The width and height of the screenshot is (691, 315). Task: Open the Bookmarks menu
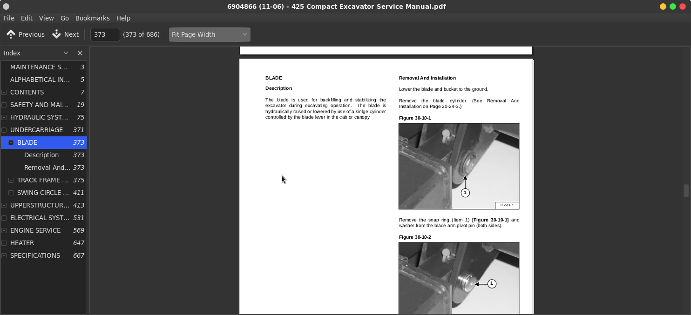pos(92,18)
